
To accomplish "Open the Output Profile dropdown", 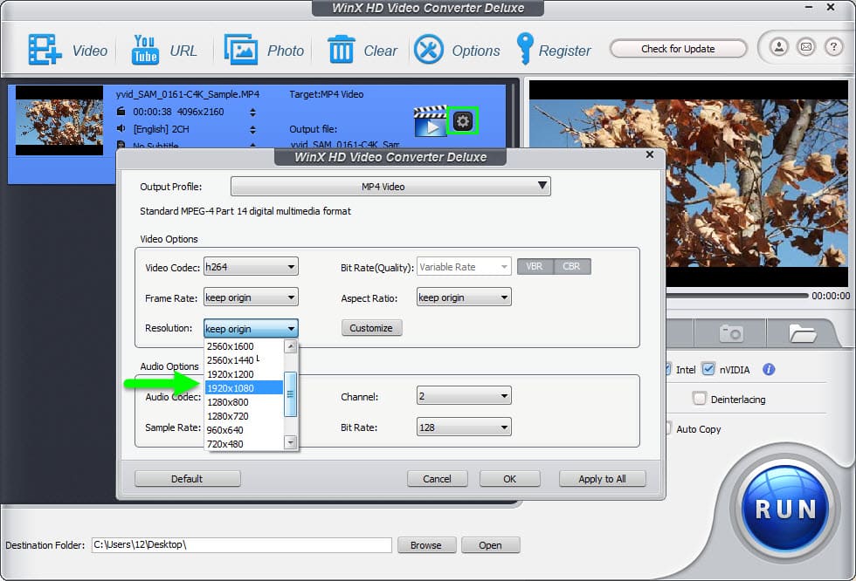I will [390, 187].
